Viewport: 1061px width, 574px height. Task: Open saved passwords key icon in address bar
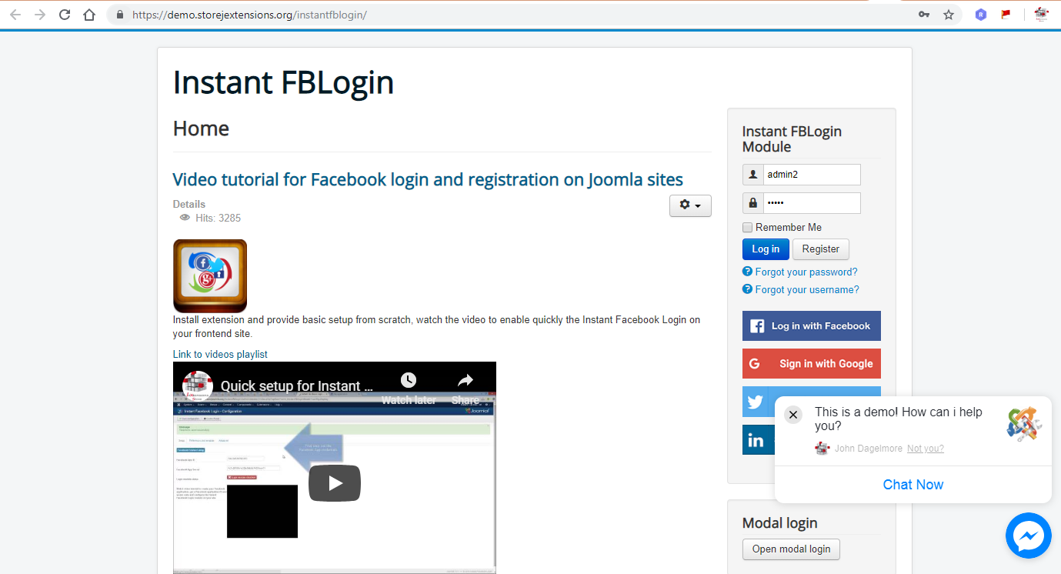click(x=924, y=15)
